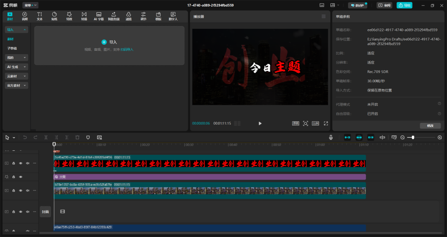Click the redo arrow in timeline toolbar
Viewport: 447px width, 237px height.
coord(35,137)
